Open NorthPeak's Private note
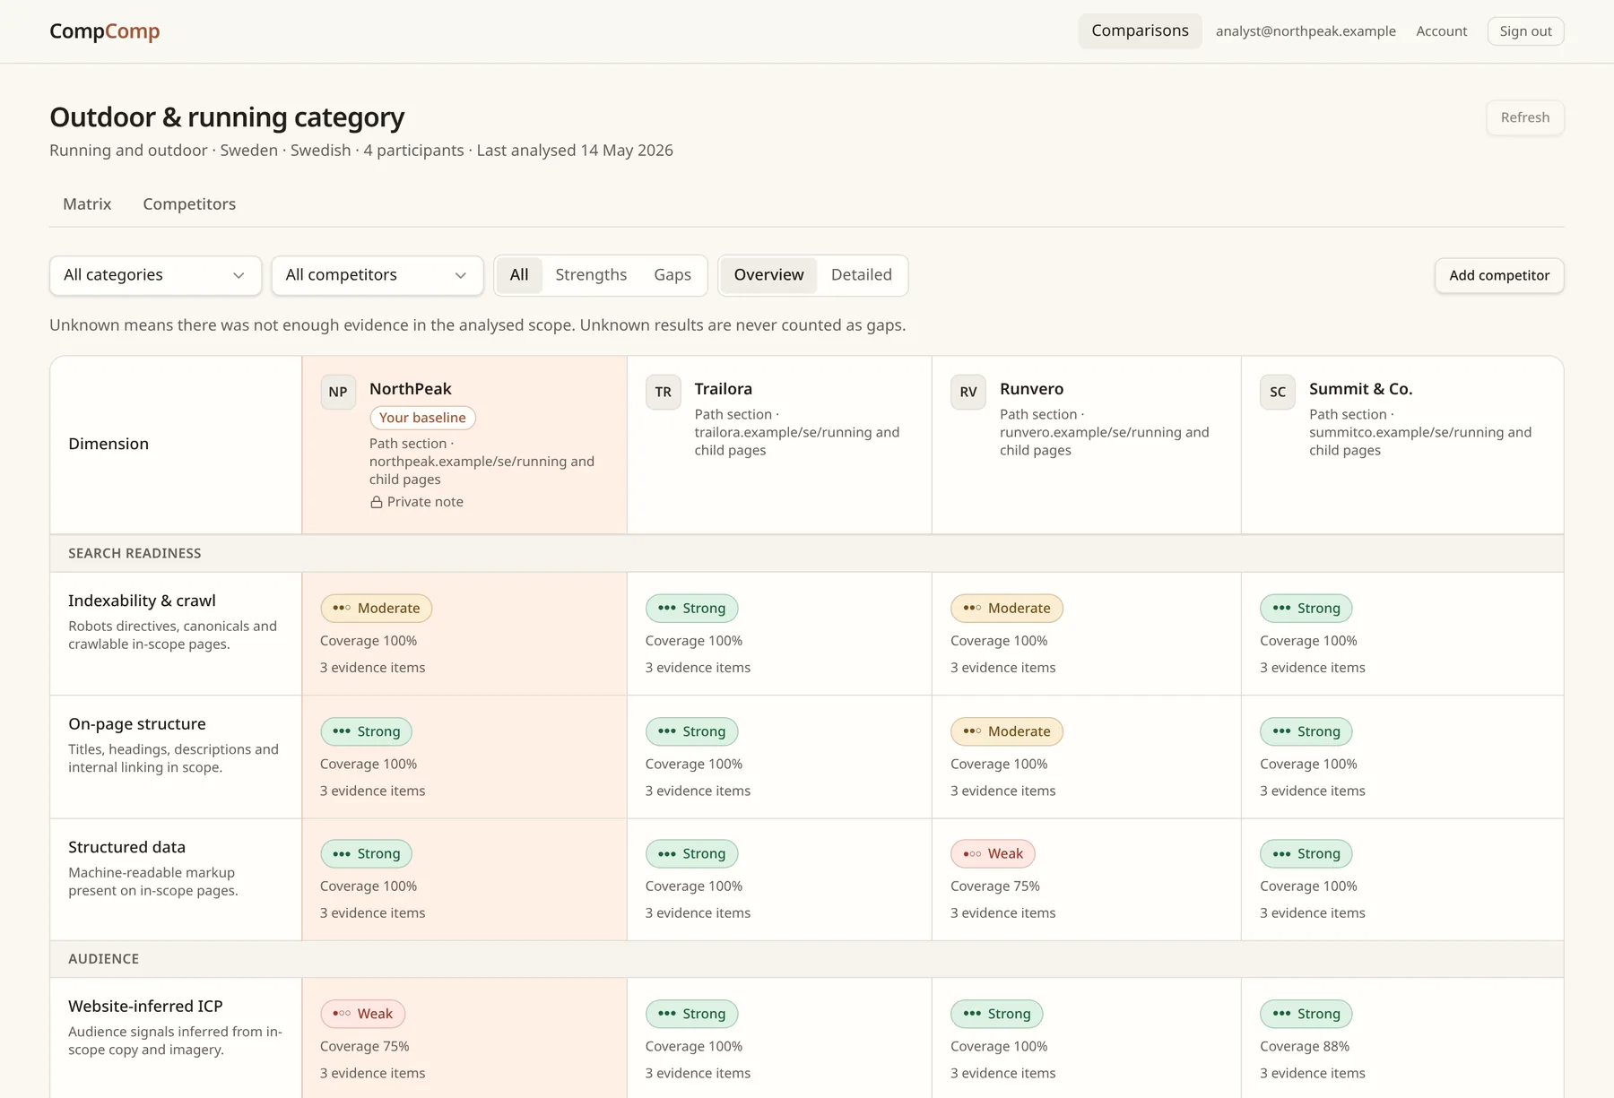Screen dimensions: 1614x1098 [417, 502]
